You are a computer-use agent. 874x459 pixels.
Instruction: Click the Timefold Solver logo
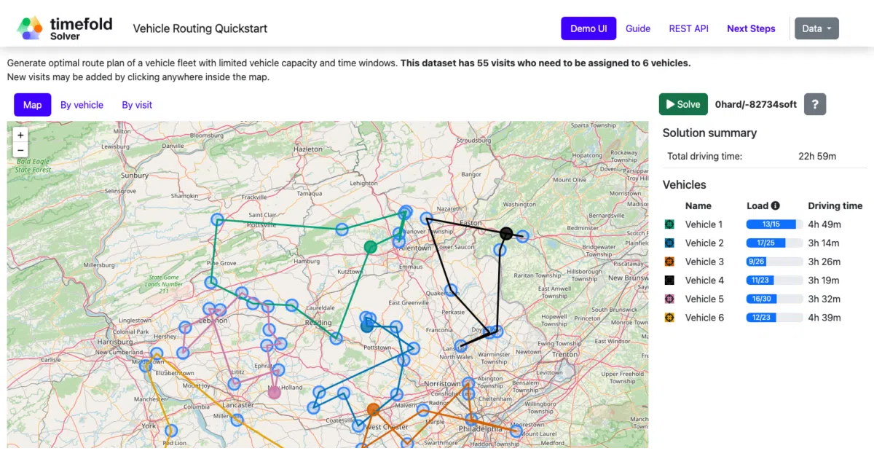tap(65, 28)
